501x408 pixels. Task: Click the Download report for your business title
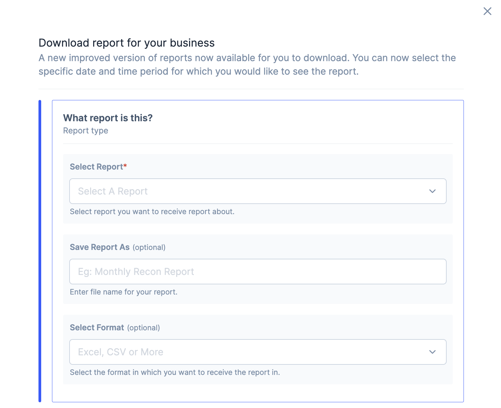[x=127, y=43]
